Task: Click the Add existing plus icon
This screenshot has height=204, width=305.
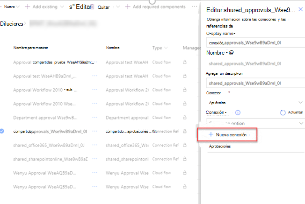Action: click(x=28, y=7)
